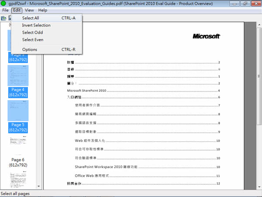Image resolution: width=262 pixels, height=197 pixels.
Task: Close the open Edit menu
Action: (x=17, y=10)
